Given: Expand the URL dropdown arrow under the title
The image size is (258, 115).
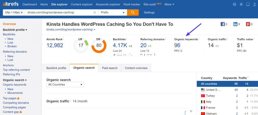Looking at the screenshot, I should 95,30.
